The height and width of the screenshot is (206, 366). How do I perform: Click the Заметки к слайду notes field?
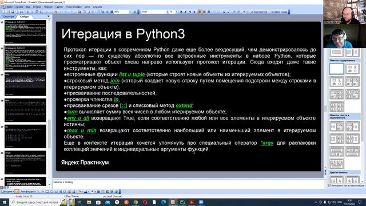tap(188, 184)
